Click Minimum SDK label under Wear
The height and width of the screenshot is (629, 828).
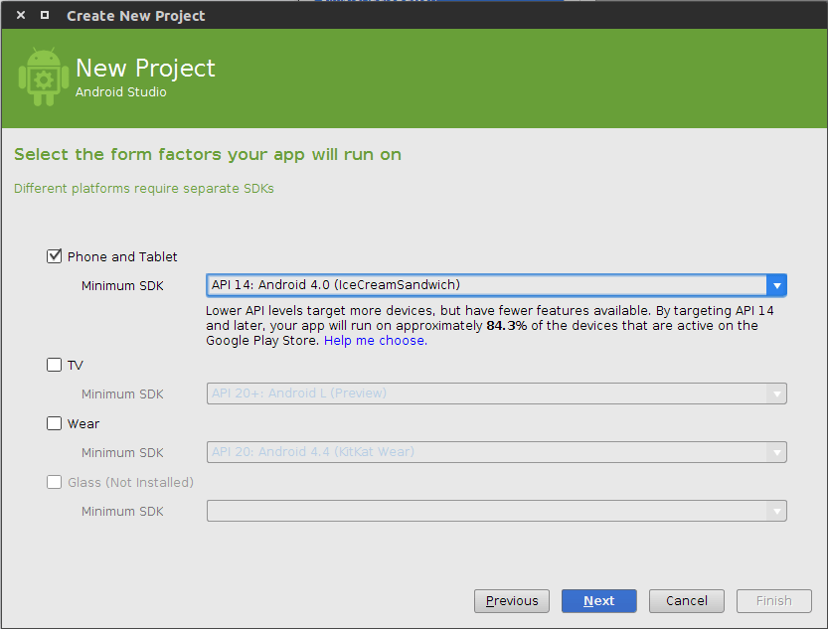tap(122, 453)
